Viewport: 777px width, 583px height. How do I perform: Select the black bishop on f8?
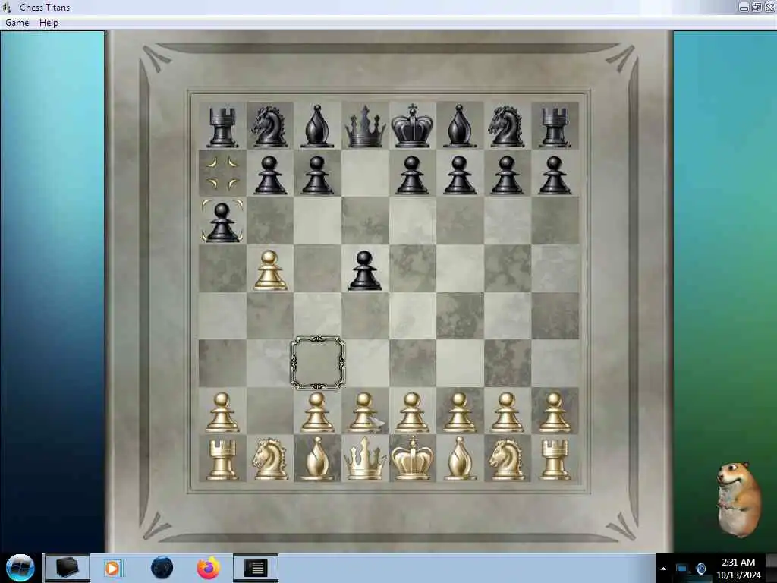(459, 126)
